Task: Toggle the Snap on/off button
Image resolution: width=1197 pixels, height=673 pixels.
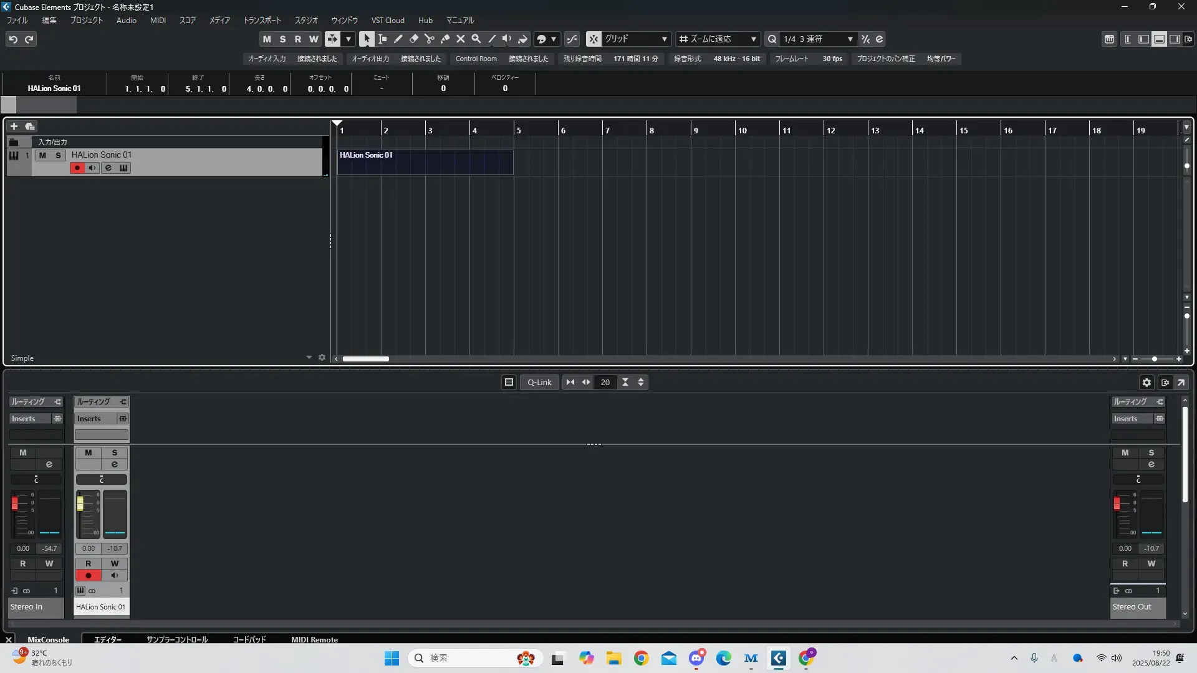Action: (x=593, y=39)
